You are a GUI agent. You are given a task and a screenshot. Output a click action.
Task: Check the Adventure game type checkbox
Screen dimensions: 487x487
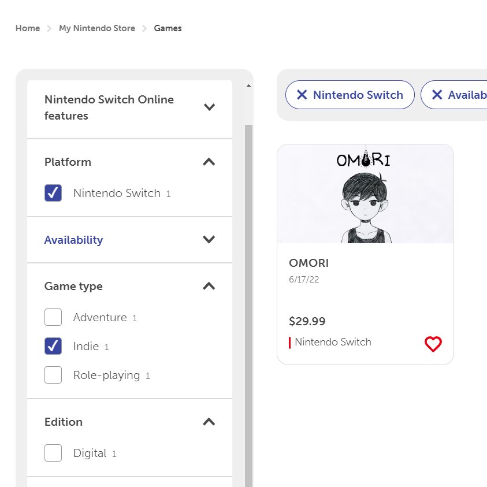[x=53, y=317]
